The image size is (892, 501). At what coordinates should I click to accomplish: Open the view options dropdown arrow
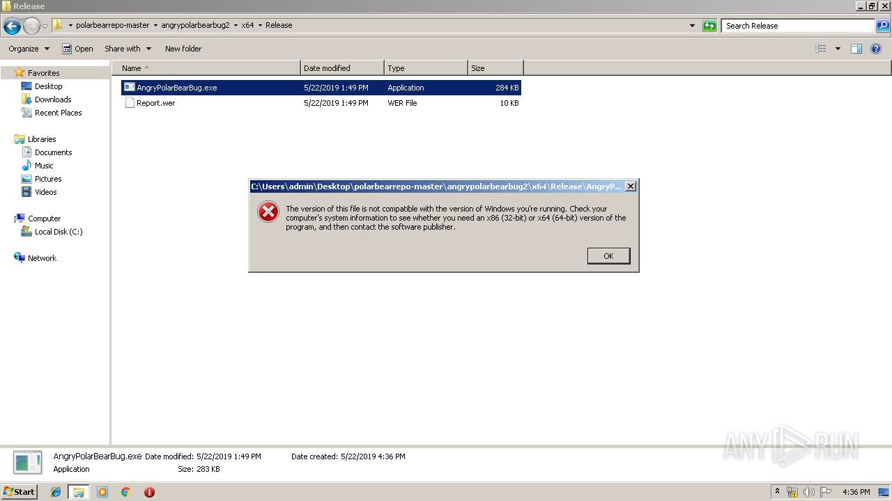click(838, 49)
